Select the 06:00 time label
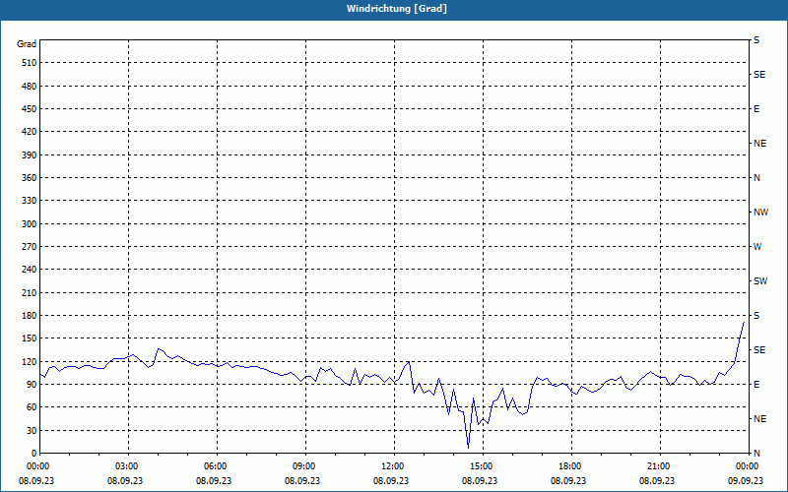The image size is (788, 492). point(214,466)
